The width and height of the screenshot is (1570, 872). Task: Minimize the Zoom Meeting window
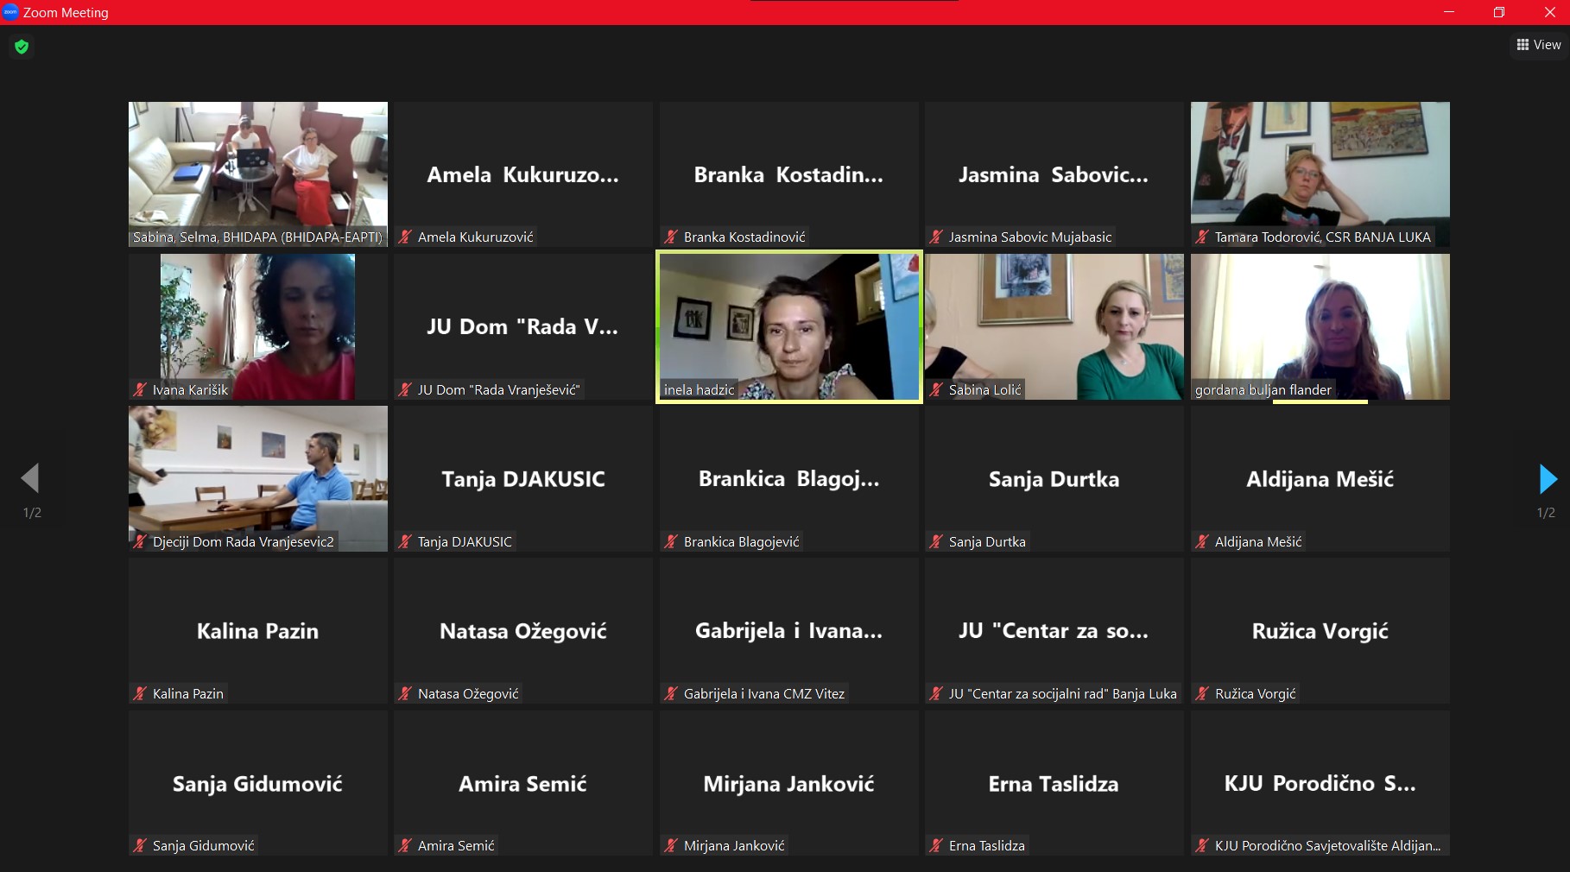(x=1449, y=12)
